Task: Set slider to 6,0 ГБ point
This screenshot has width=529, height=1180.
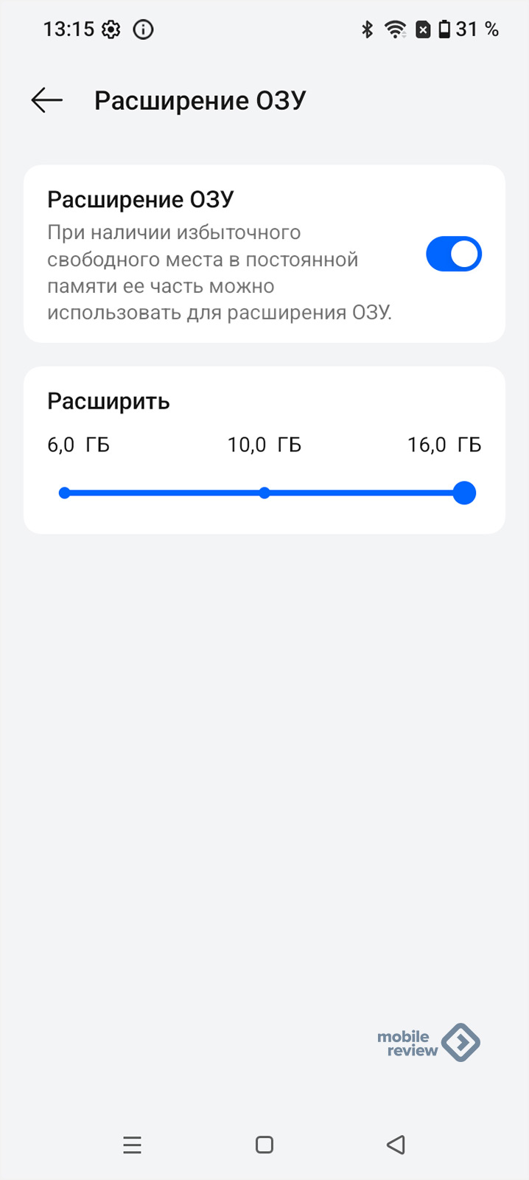Action: click(x=65, y=493)
